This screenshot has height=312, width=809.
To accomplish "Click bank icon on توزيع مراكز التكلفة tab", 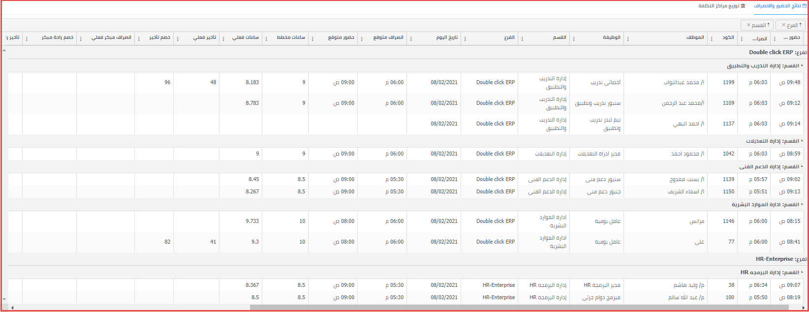I will click(743, 6).
